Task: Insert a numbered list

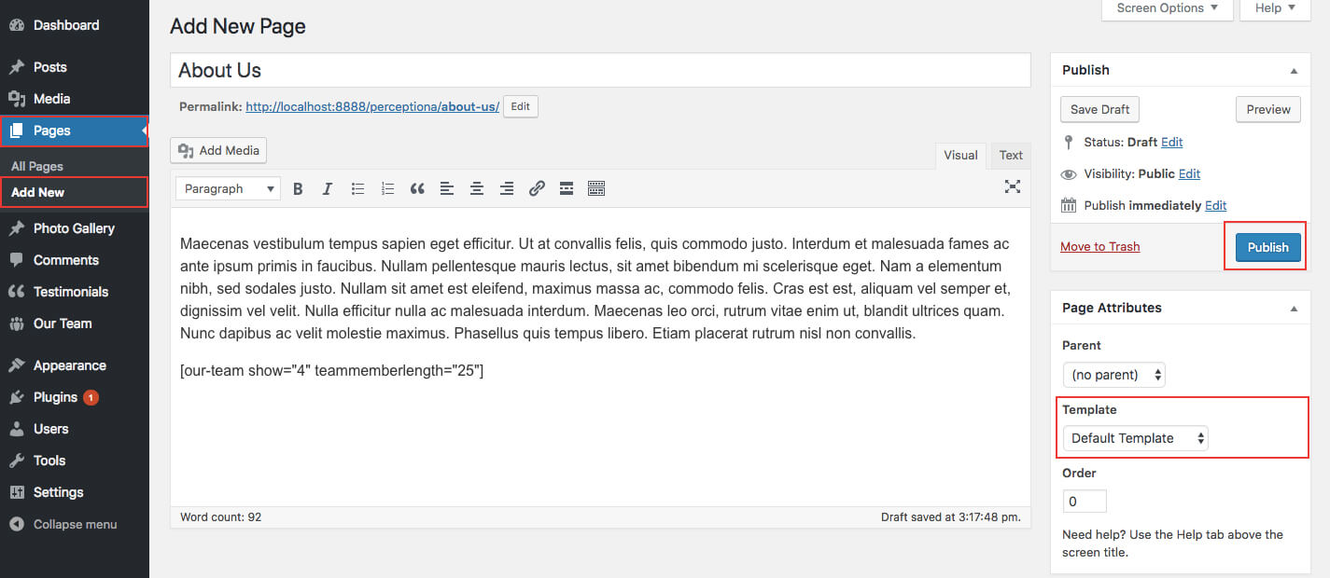Action: tap(387, 188)
